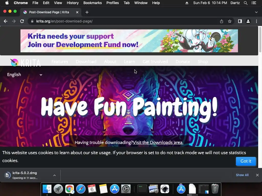Click the date and time in menu bar
Viewport: 262px width, 196px height.
(x=210, y=3)
